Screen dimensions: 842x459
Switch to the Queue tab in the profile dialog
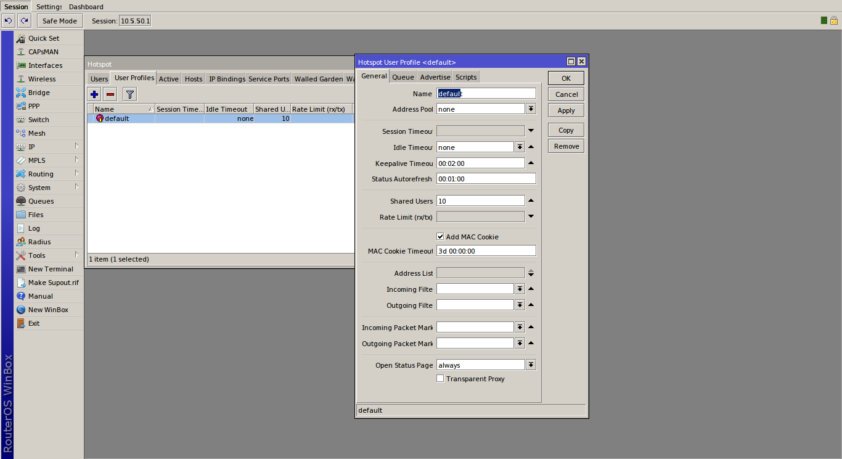[x=403, y=76]
